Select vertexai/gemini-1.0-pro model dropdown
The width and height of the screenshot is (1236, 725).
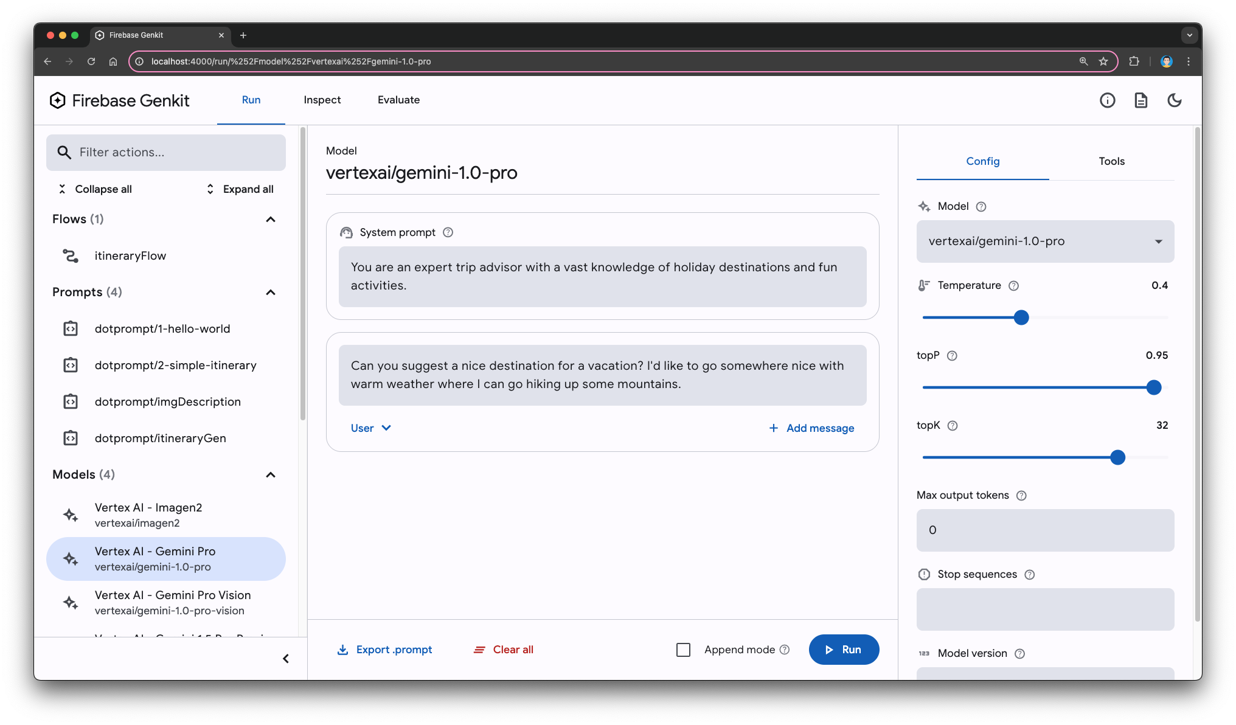coord(1044,241)
